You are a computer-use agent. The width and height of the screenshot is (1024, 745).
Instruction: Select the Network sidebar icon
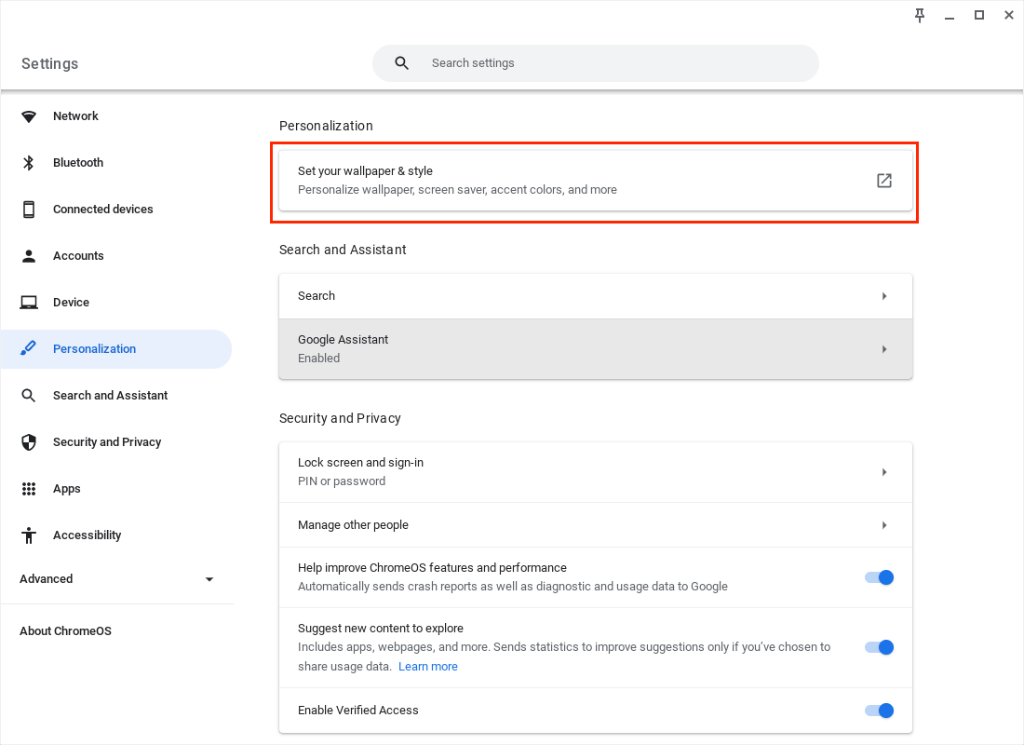point(28,115)
